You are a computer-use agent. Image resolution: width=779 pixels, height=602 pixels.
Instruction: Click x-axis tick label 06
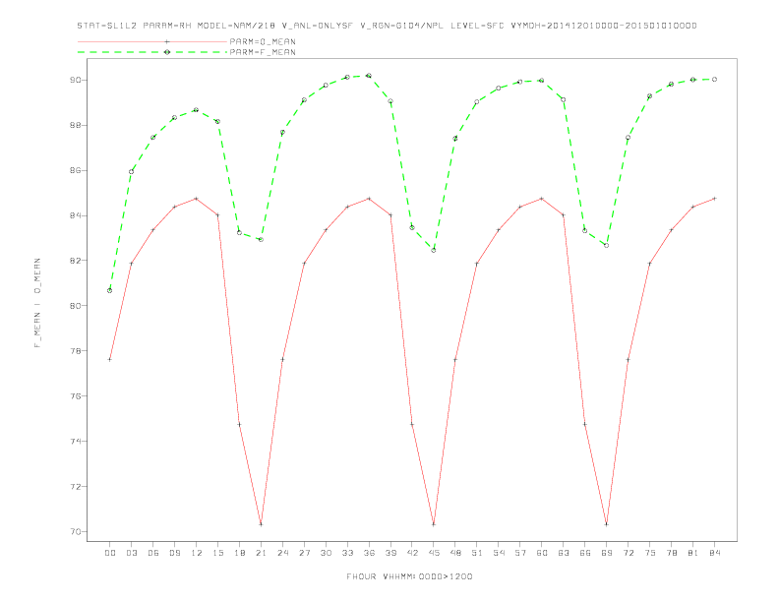(153, 553)
